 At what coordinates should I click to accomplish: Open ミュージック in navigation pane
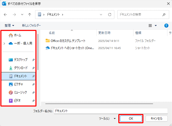point(18,92)
